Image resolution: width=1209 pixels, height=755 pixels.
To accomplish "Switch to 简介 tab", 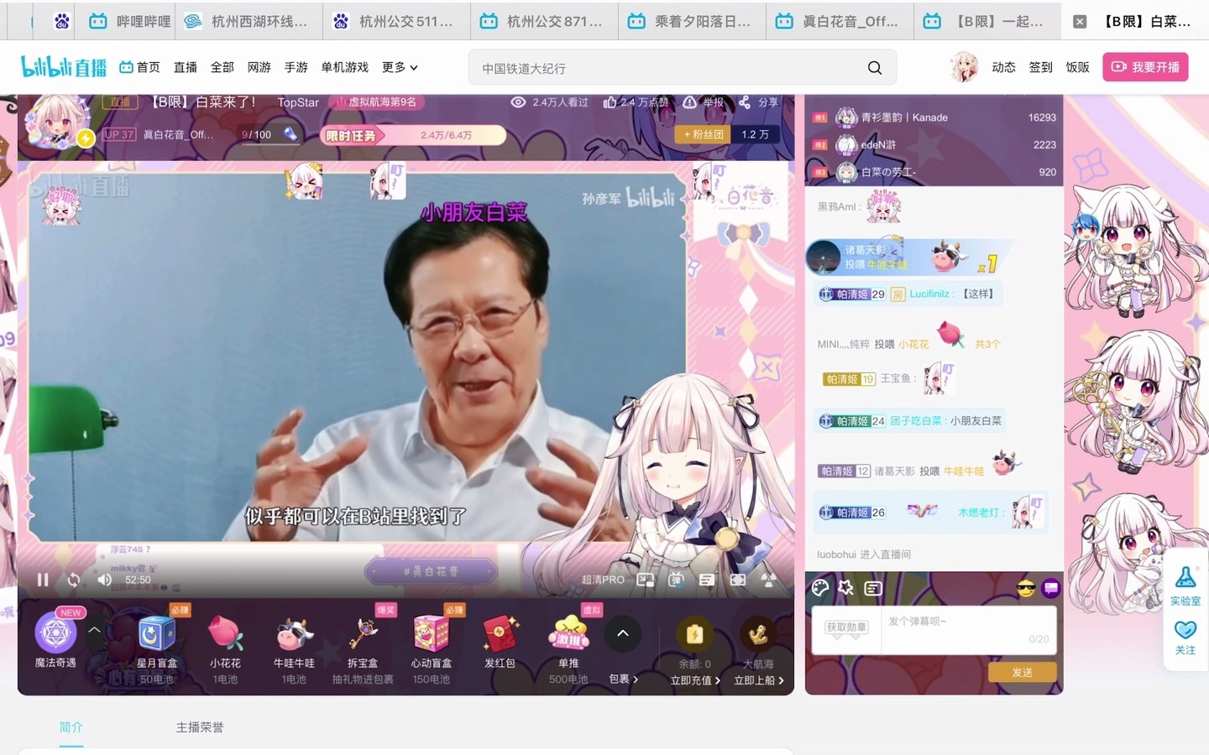I will pos(71,727).
